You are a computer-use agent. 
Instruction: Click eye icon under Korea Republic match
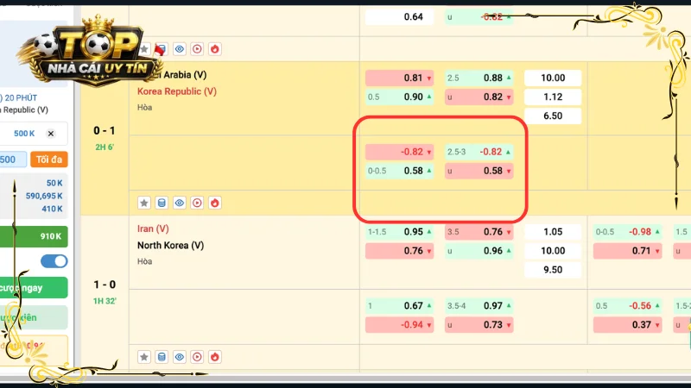[x=180, y=203]
